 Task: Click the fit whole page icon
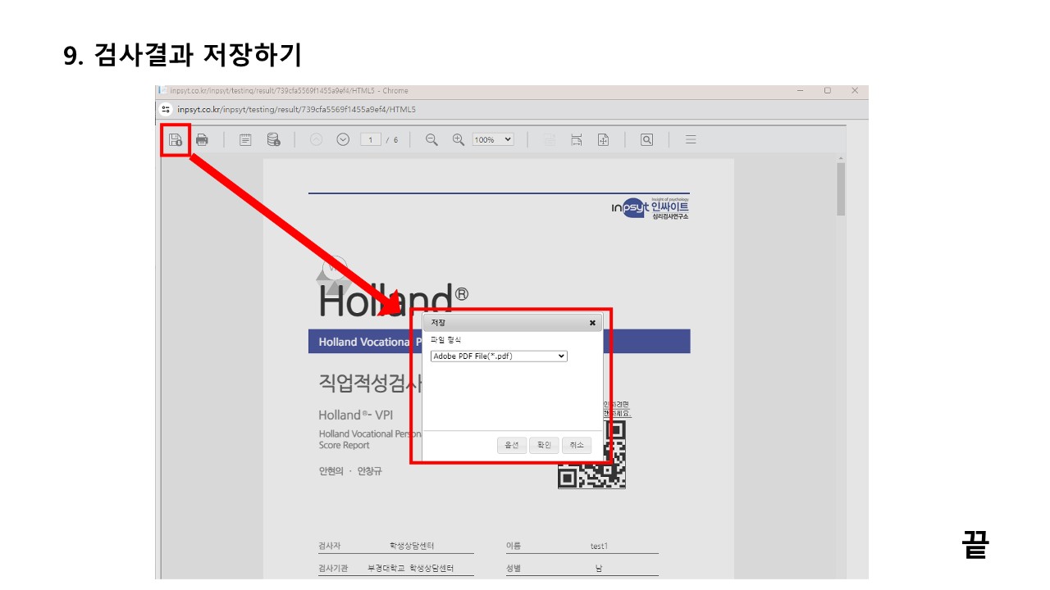(x=603, y=139)
